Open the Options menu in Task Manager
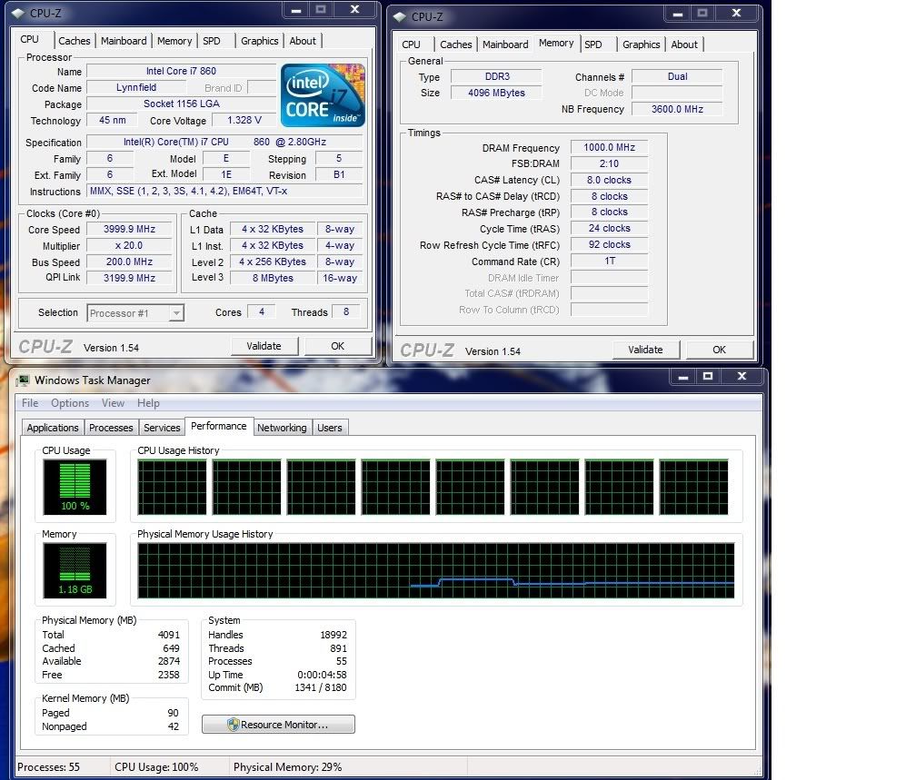Screen dimensions: 916x780 70,403
